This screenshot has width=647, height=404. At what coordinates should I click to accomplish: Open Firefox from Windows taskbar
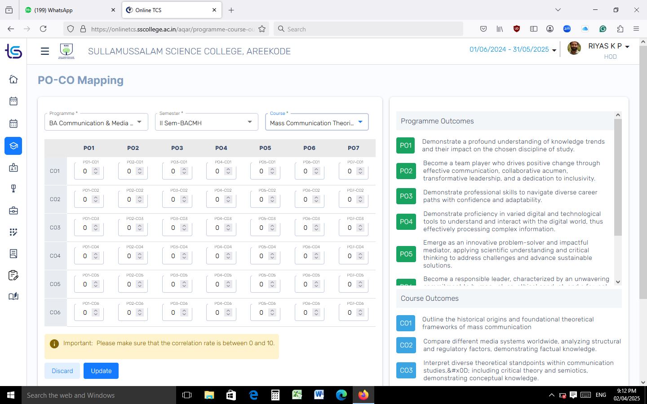[363, 395]
